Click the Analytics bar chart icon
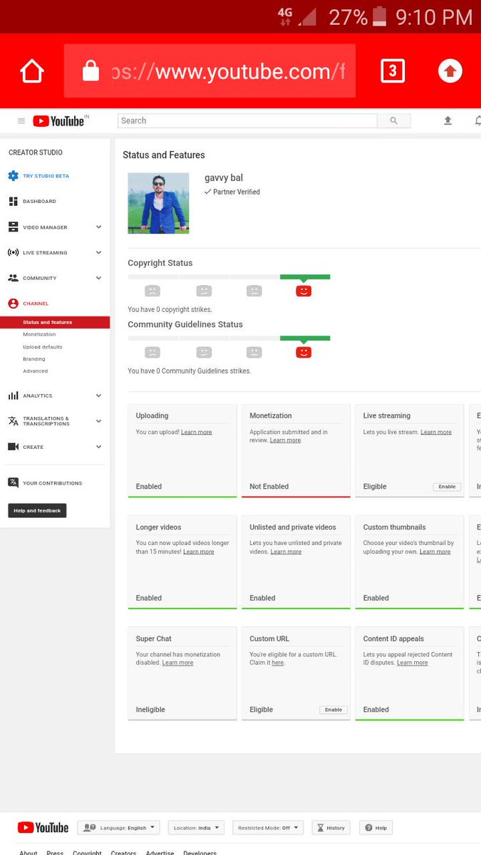The image size is (481, 855). (13, 395)
